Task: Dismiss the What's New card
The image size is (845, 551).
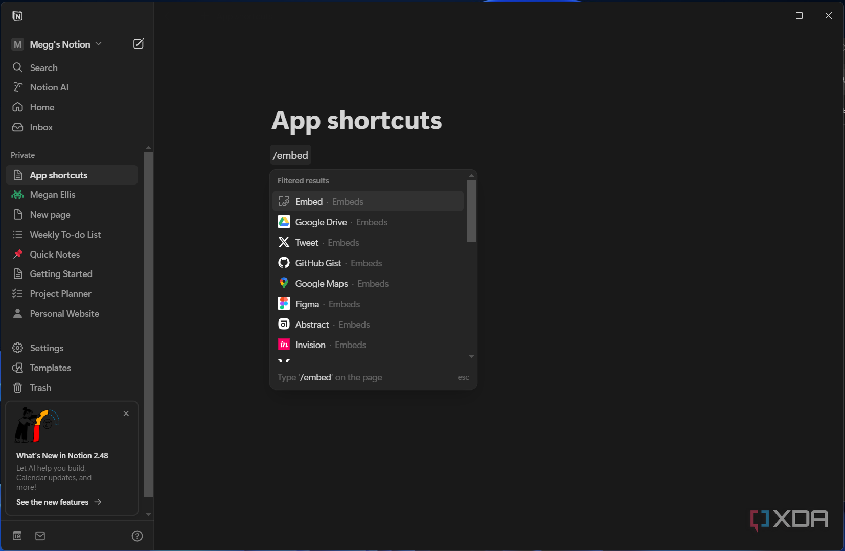Action: 126,414
